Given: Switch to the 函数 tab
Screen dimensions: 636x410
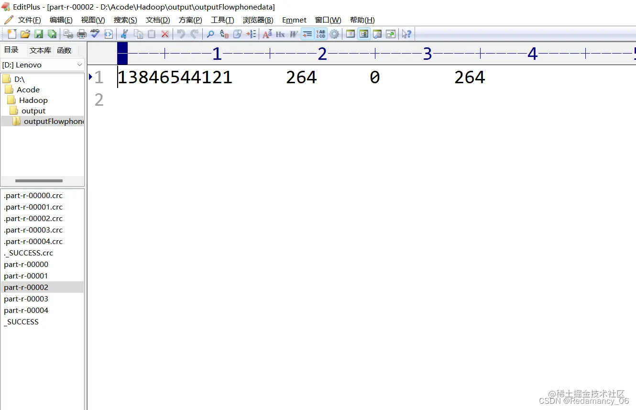Looking at the screenshot, I should pyautogui.click(x=64, y=50).
